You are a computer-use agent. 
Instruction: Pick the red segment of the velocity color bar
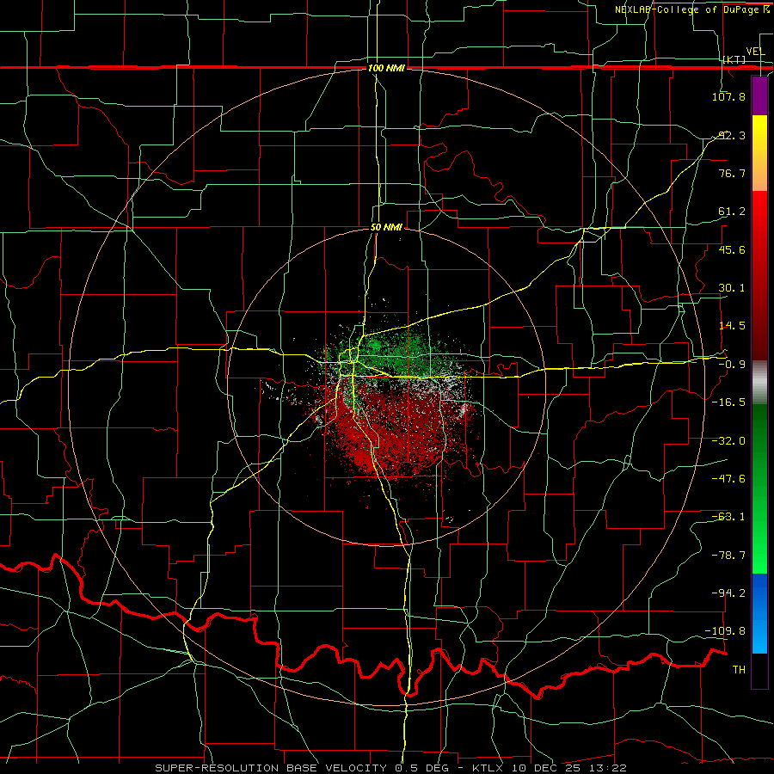coord(759,275)
